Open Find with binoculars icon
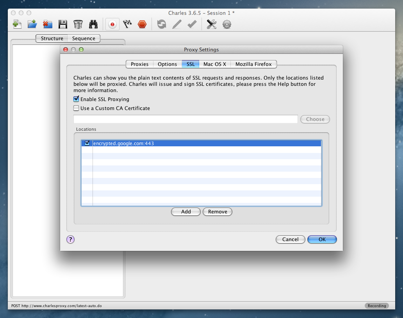Screen dimensions: 403x318 click(93, 25)
